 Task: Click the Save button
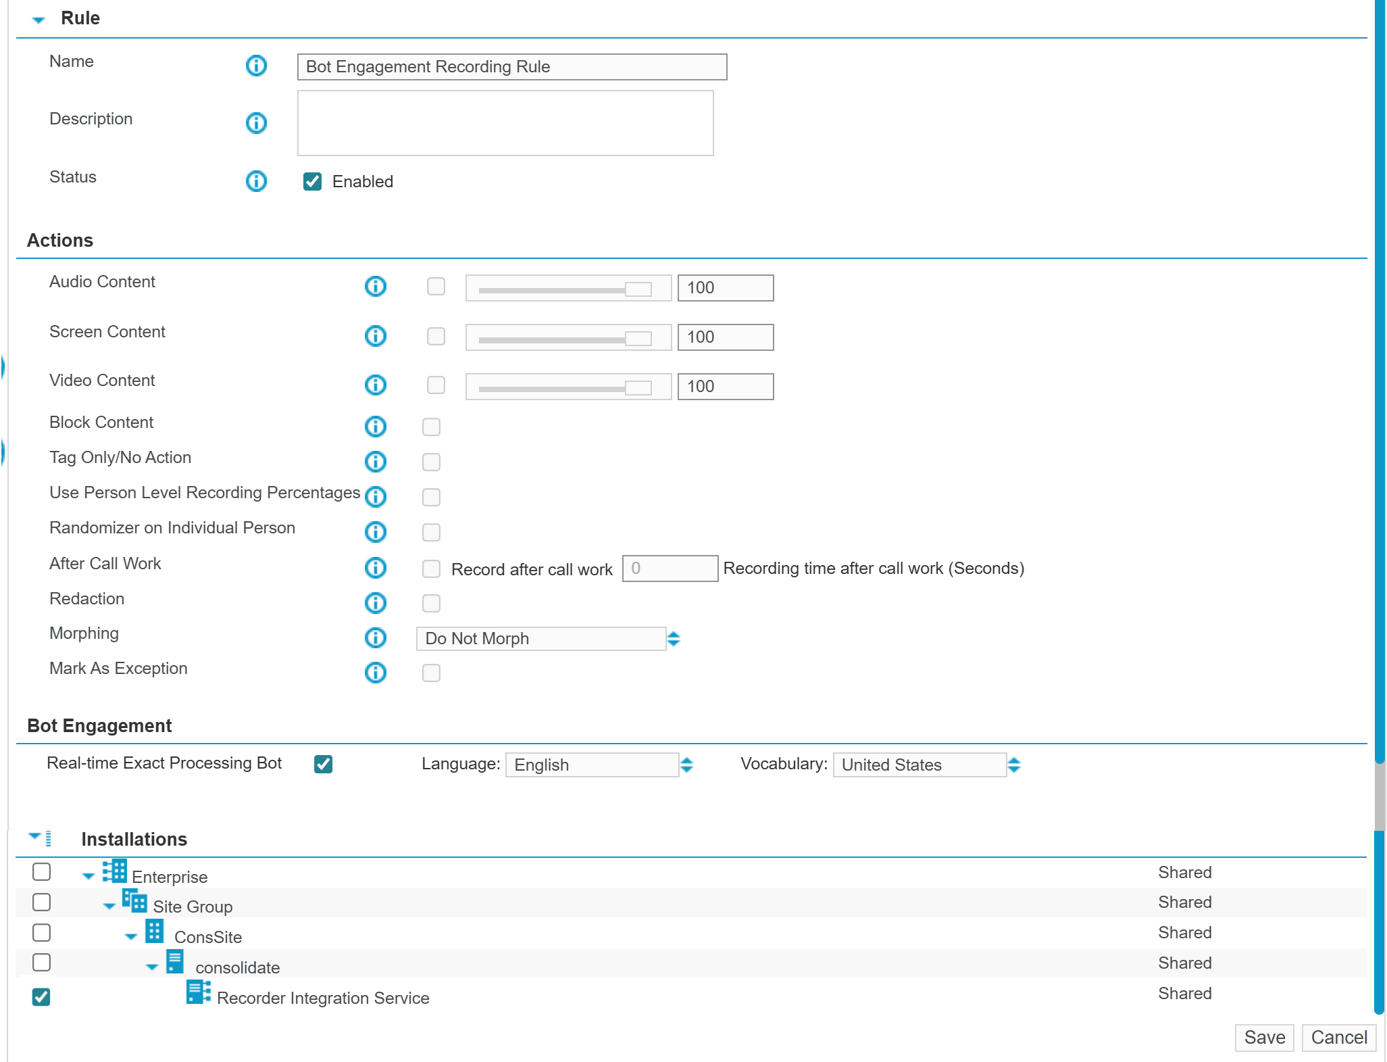coord(1263,1037)
